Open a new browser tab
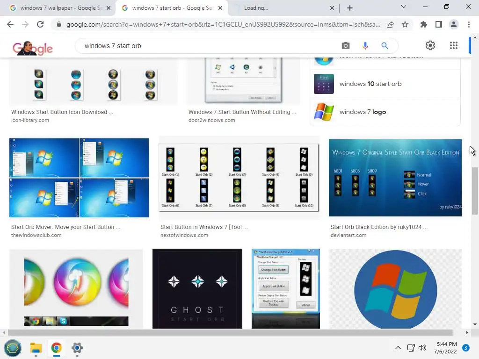 [350, 8]
